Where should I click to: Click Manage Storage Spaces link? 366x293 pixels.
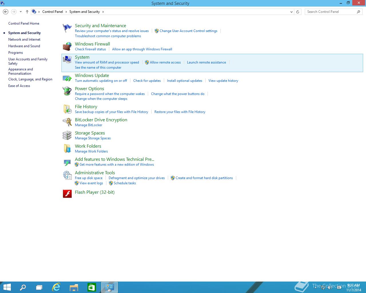pos(93,138)
